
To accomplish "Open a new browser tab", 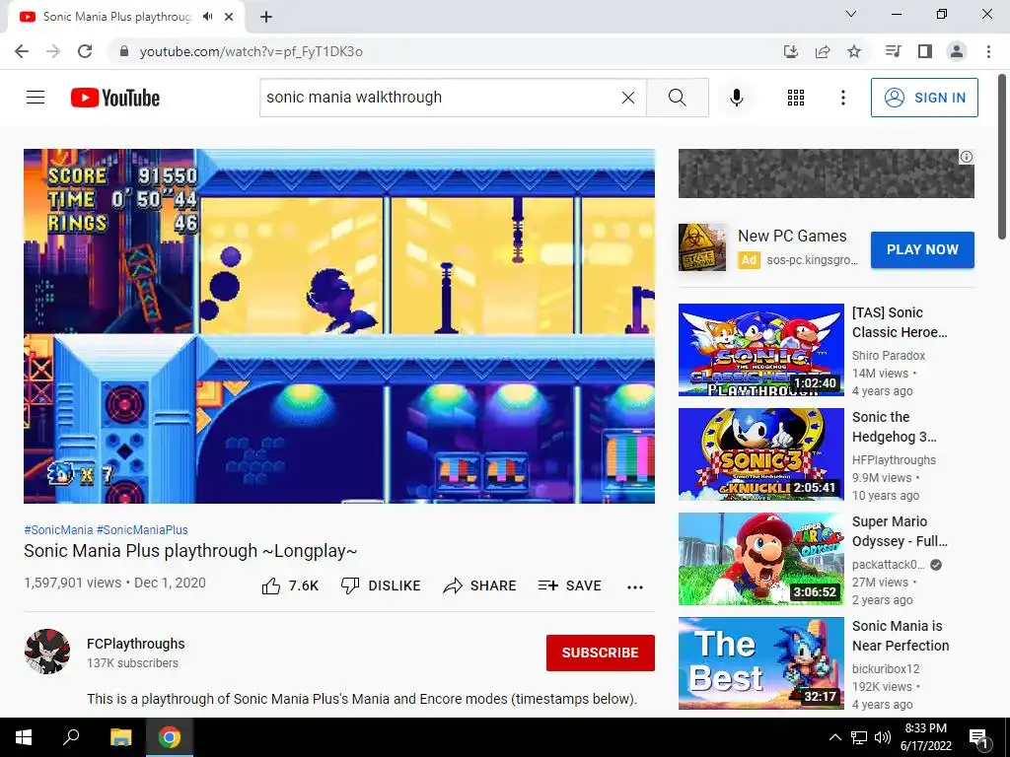I will pyautogui.click(x=266, y=17).
